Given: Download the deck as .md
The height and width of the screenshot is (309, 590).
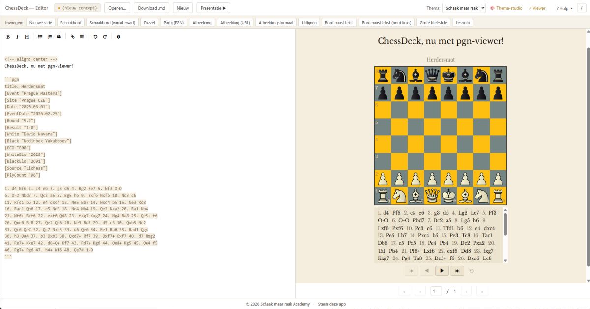Looking at the screenshot, I should pyautogui.click(x=151, y=8).
